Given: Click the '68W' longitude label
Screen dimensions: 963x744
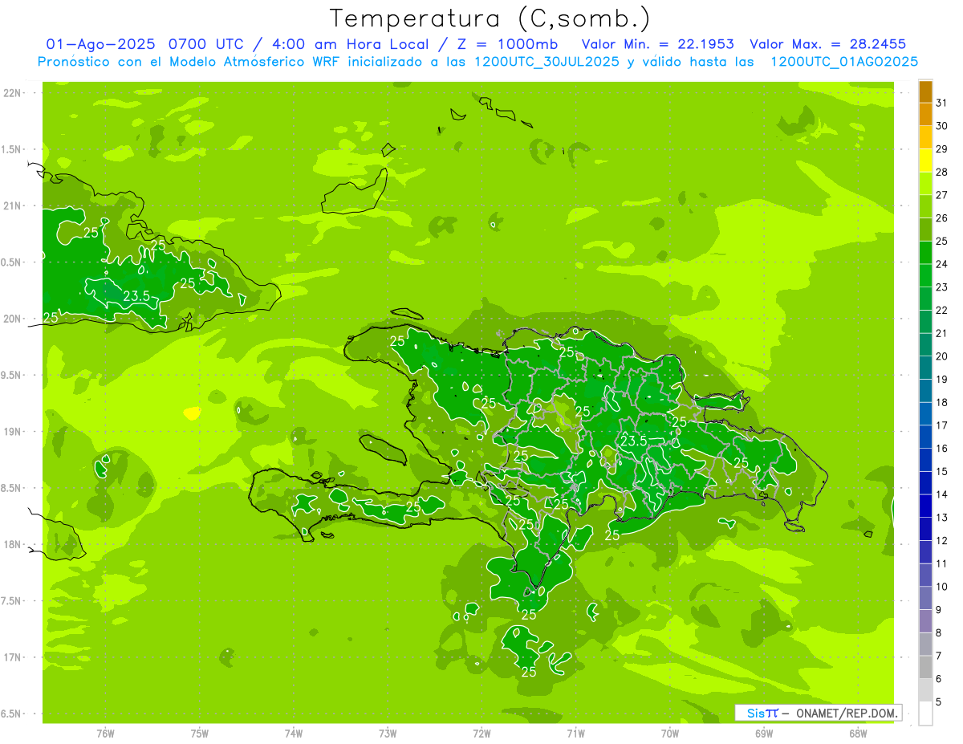Looking at the screenshot, I should 858,734.
